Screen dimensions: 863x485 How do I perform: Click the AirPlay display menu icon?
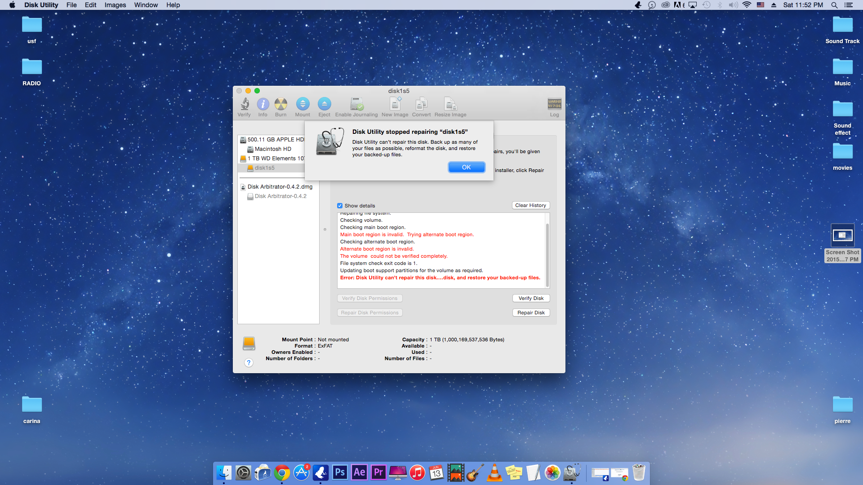click(693, 5)
